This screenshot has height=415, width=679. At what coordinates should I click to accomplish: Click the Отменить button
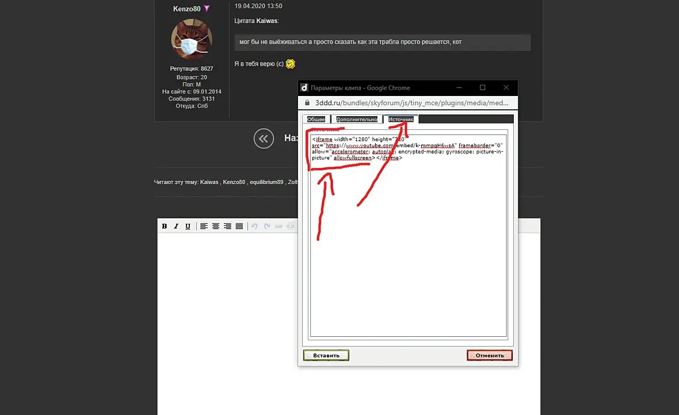click(x=490, y=355)
